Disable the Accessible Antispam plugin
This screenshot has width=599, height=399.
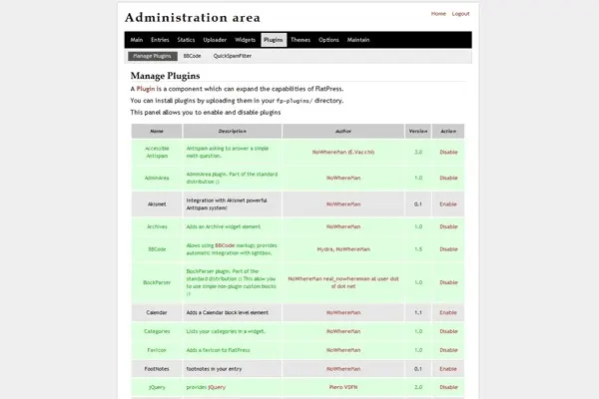point(448,152)
